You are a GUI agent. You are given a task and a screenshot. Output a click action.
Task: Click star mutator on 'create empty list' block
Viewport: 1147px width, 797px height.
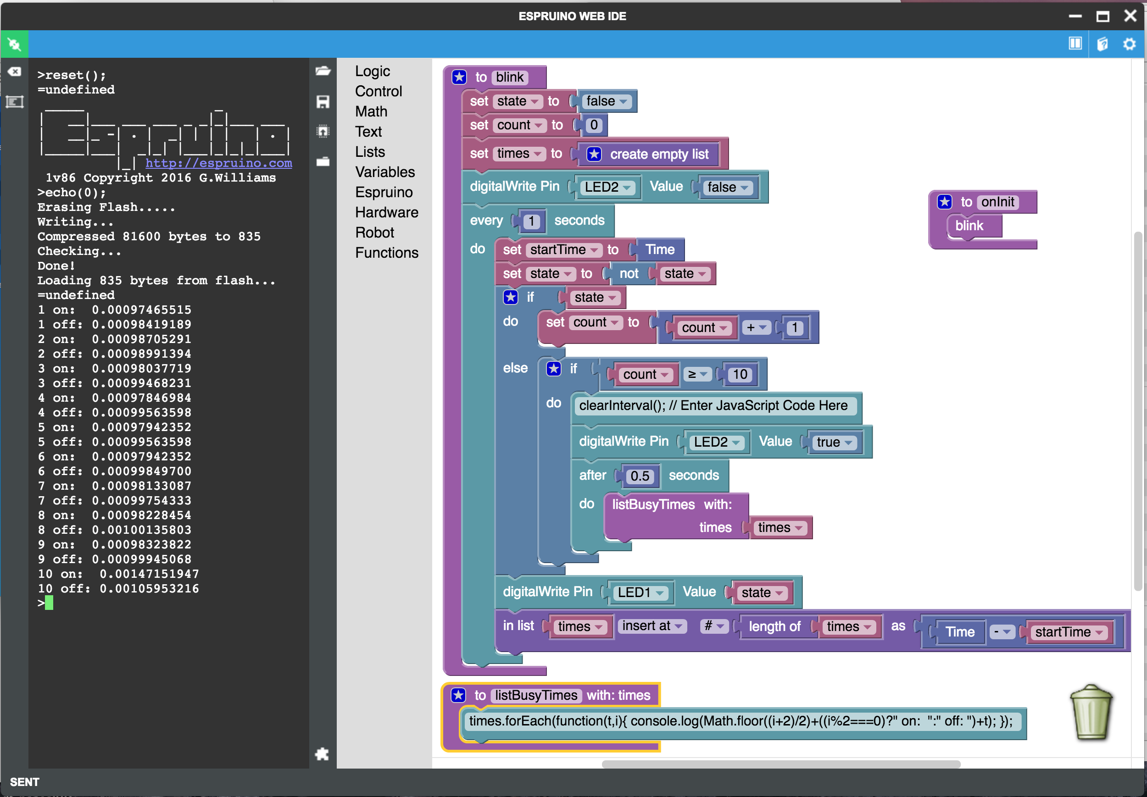pyautogui.click(x=594, y=154)
